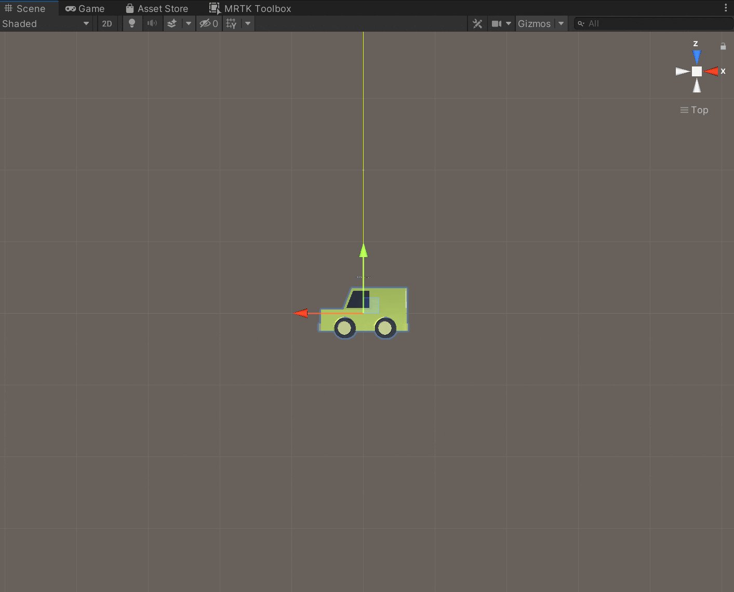Click the scene gizmo center cube
Screen dimensions: 734x592
[696, 71]
